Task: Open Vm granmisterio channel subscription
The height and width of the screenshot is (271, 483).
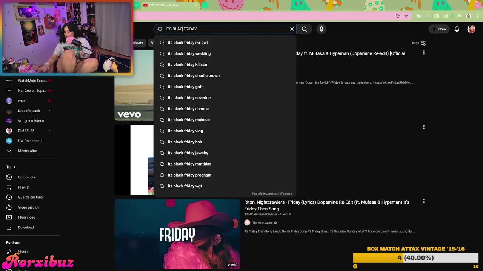Action: [x=30, y=121]
